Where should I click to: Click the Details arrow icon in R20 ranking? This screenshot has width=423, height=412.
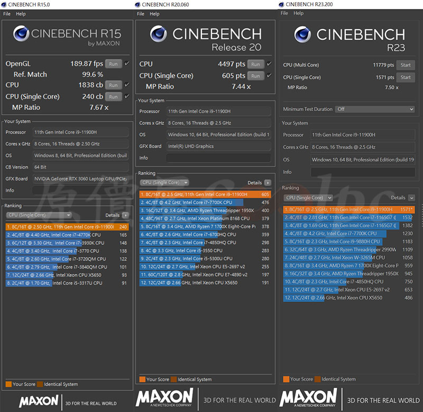268,182
